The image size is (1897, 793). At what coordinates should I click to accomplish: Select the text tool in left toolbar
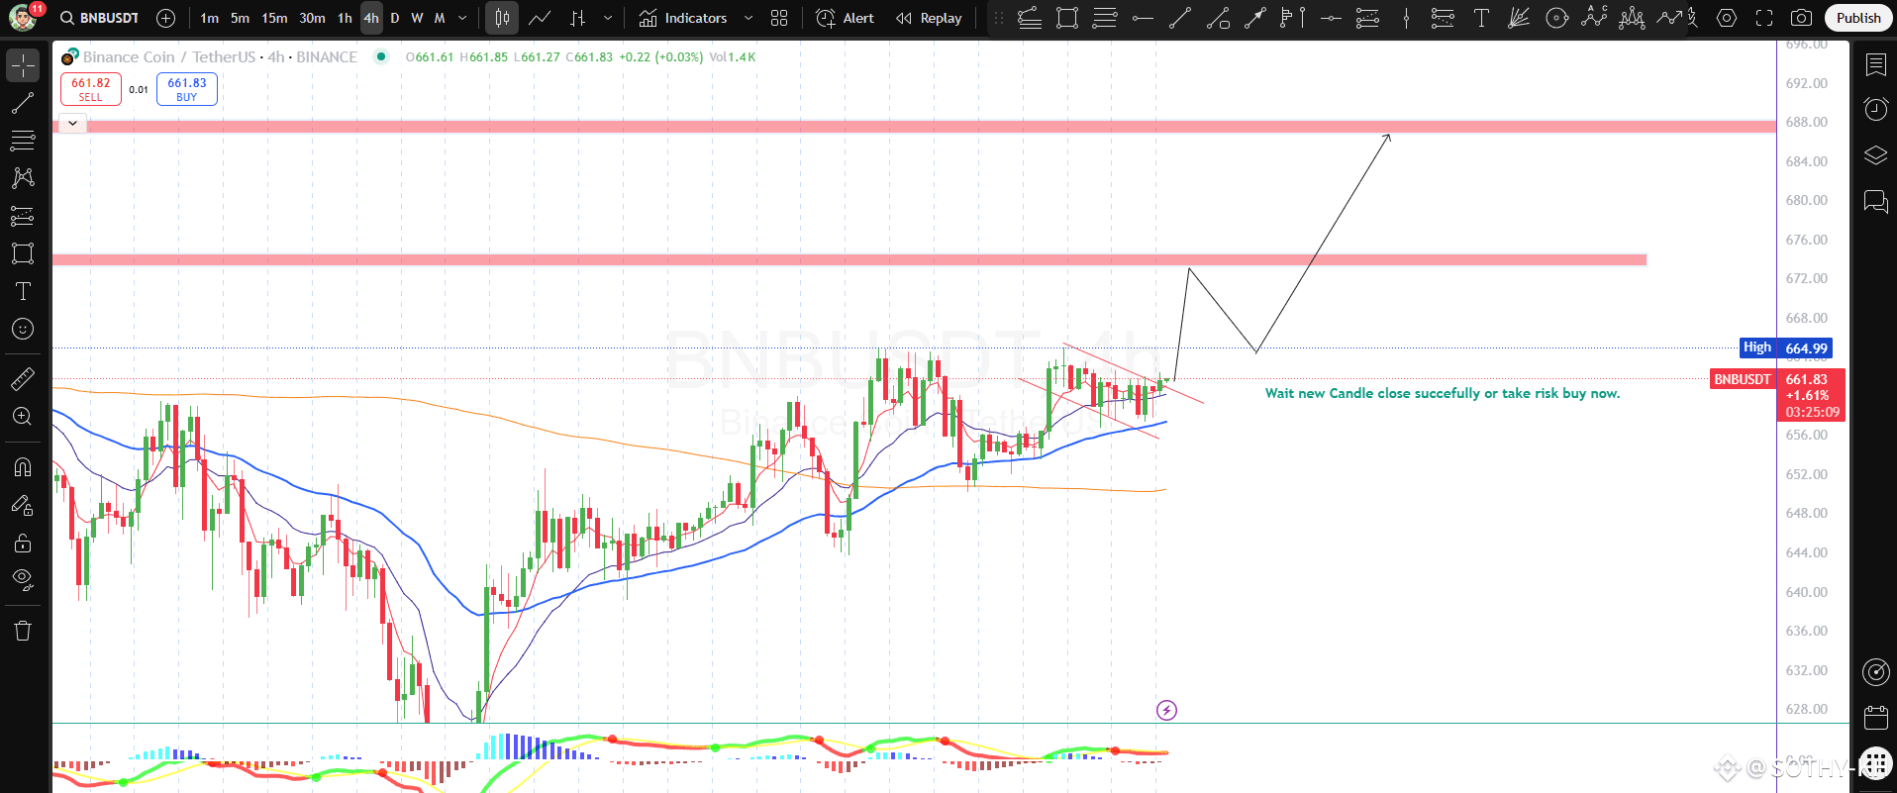click(x=23, y=291)
